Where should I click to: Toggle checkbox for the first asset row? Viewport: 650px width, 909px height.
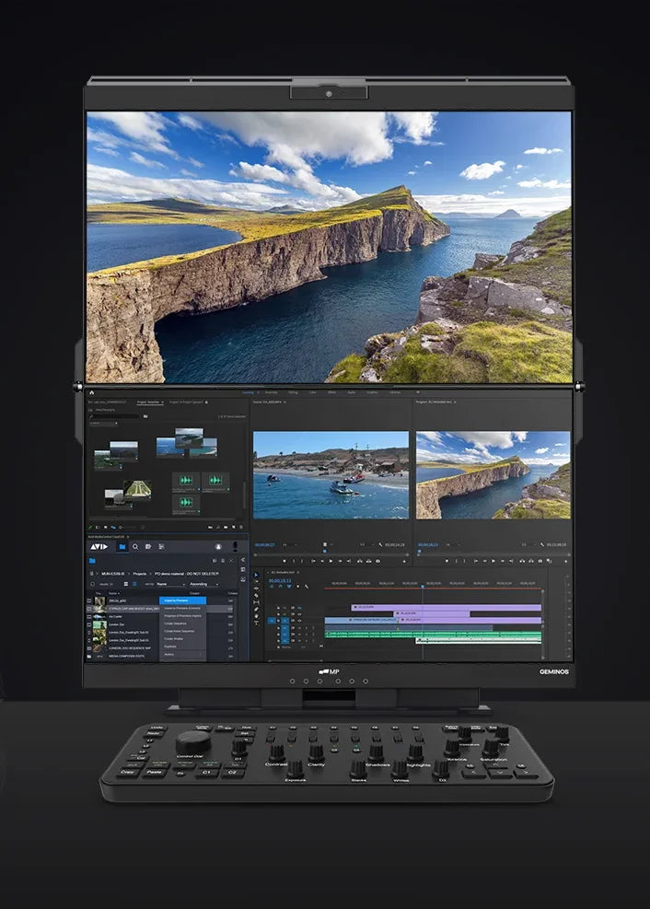point(90,600)
